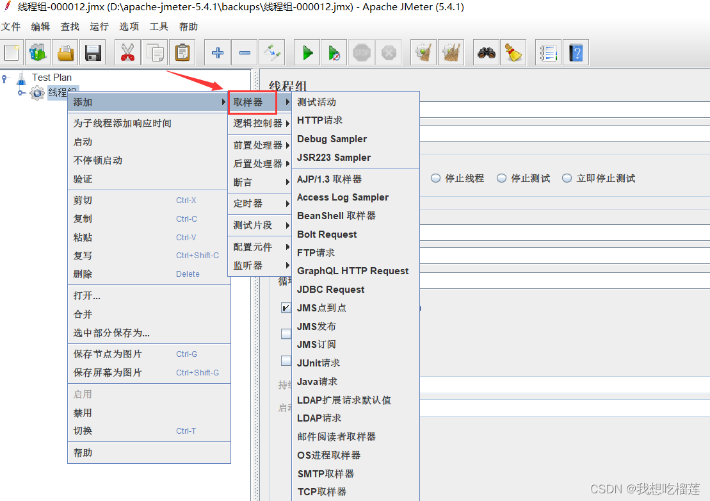This screenshot has width=710, height=501.
Task: Open the 取样器 submenu
Action: click(x=259, y=102)
